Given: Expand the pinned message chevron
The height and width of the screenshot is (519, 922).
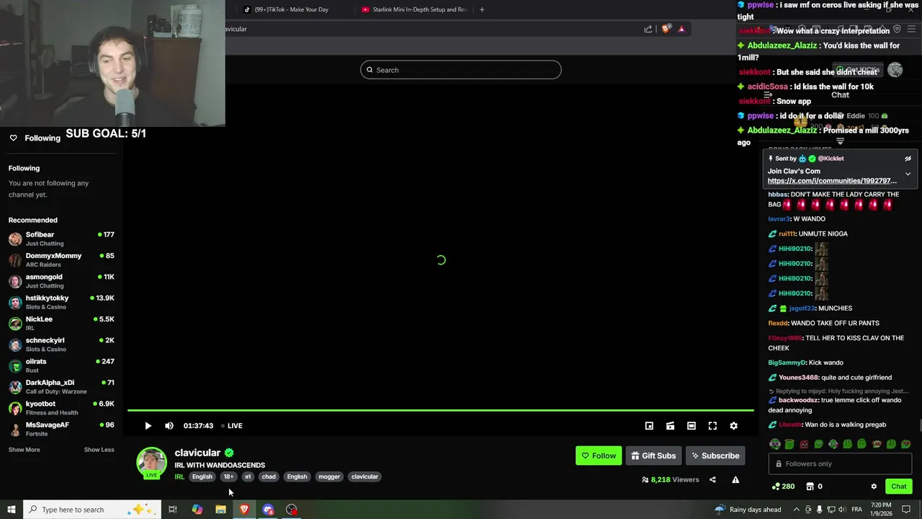Looking at the screenshot, I should coord(908,174).
